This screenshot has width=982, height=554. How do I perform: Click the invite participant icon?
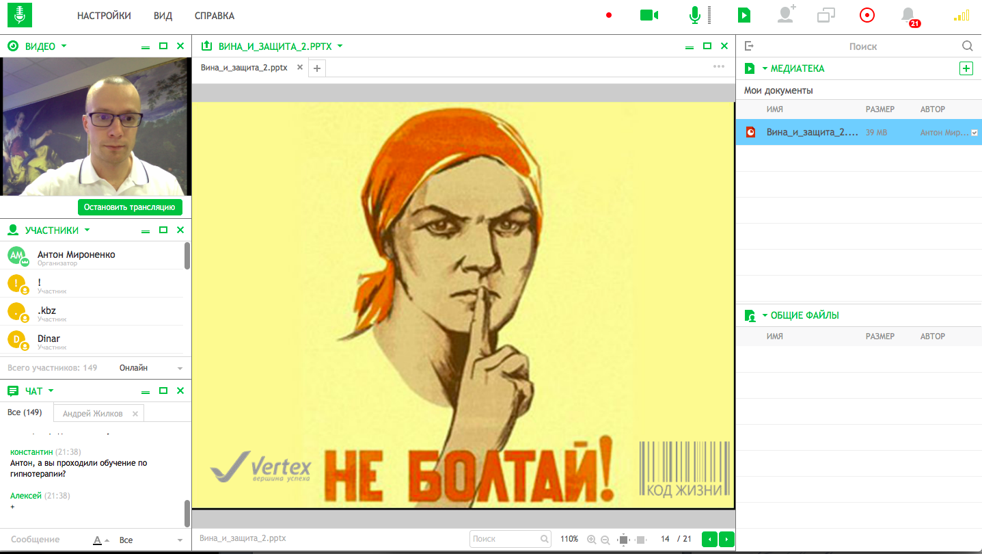pyautogui.click(x=787, y=14)
